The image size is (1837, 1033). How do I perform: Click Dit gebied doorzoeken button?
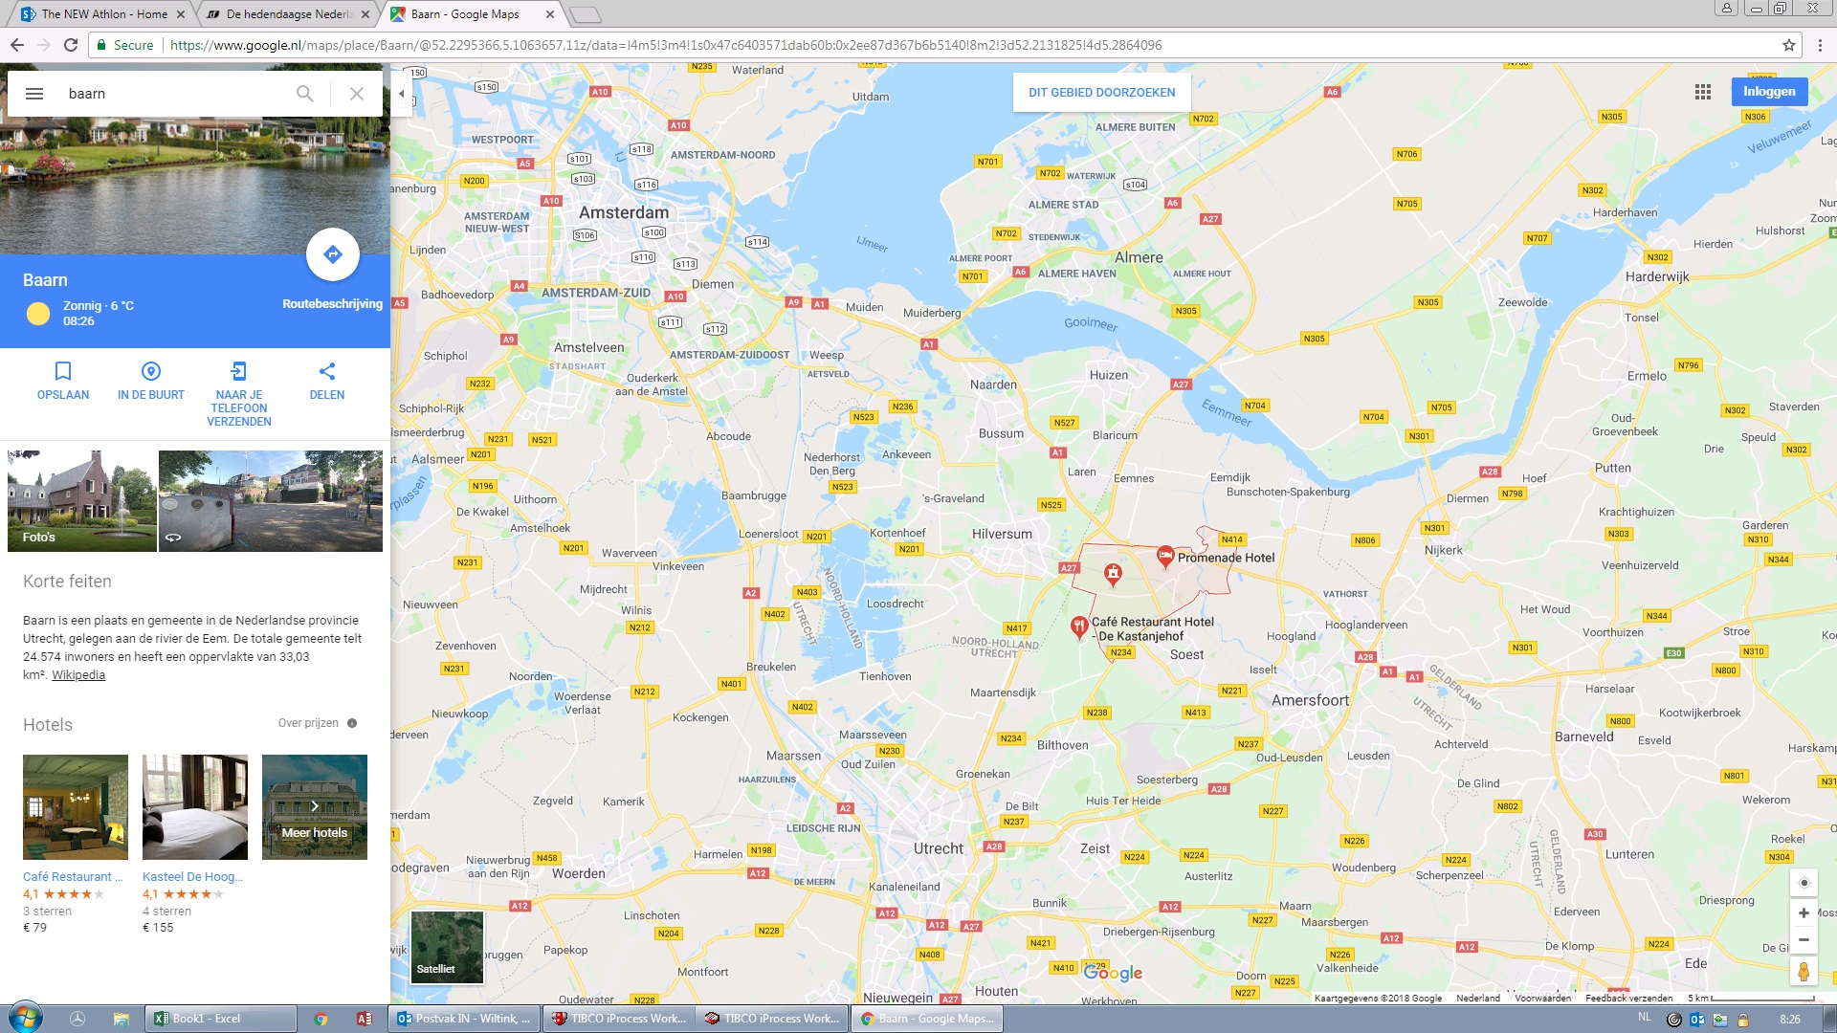[1102, 93]
